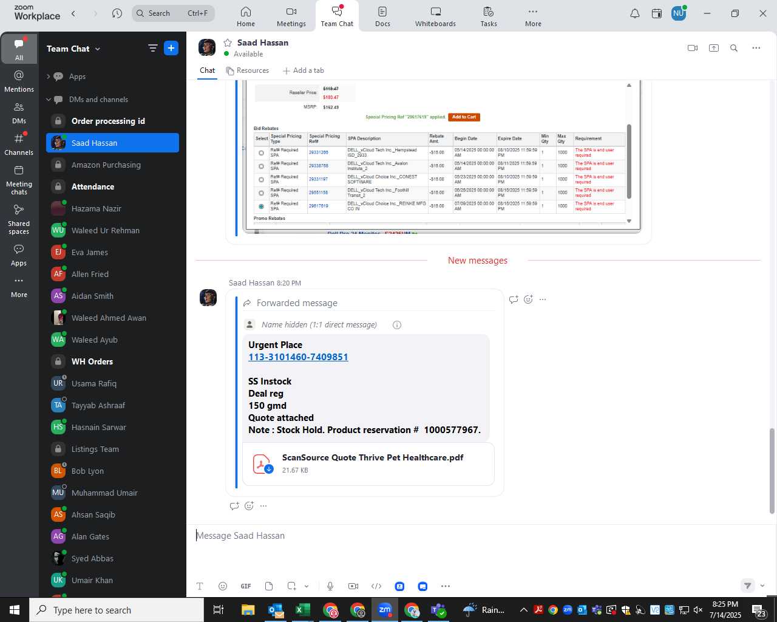Image resolution: width=777 pixels, height=622 pixels.
Task: Open Mentions in the sidebar
Action: point(19,81)
